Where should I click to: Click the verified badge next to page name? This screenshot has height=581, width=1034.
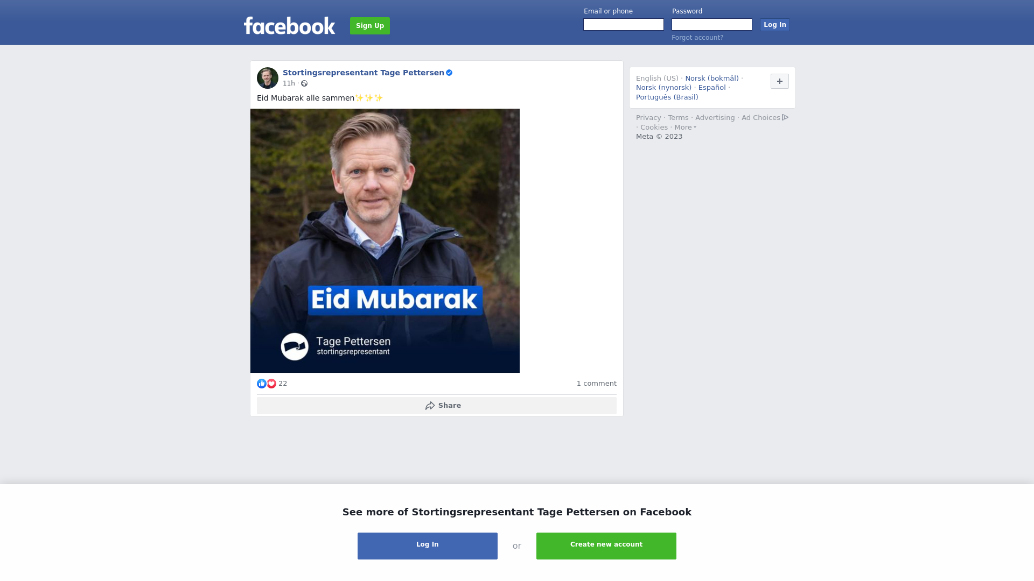pyautogui.click(x=449, y=73)
